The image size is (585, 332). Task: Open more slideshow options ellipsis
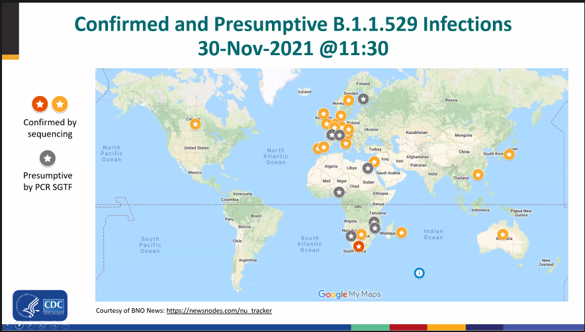click(x=65, y=325)
